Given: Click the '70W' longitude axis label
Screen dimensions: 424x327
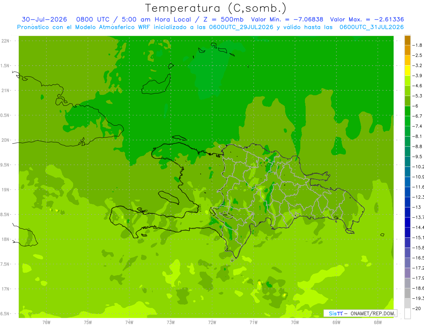Looking at the screenshot, I should [x=295, y=322].
